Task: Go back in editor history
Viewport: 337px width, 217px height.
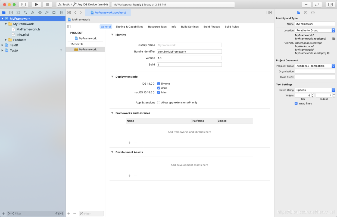Action: click(75, 13)
